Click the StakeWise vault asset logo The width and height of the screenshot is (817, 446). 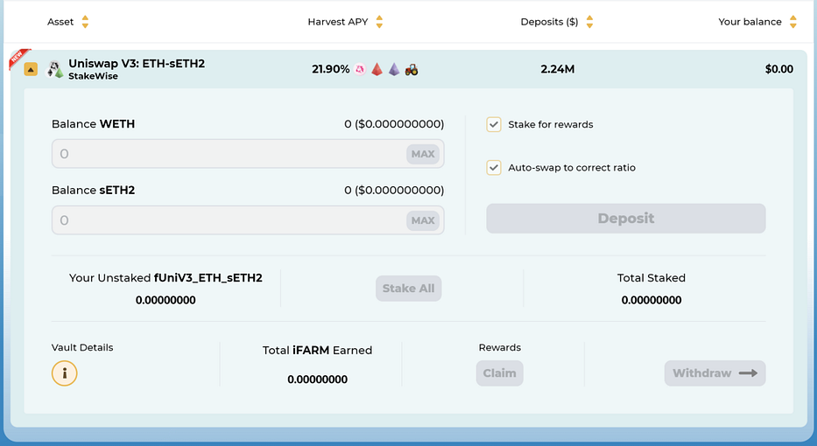click(55, 69)
